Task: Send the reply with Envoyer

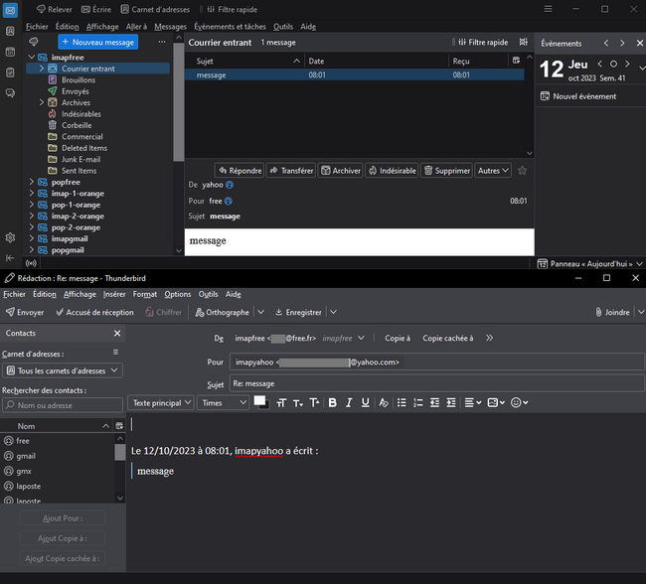Action: tap(25, 312)
